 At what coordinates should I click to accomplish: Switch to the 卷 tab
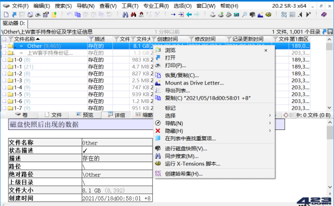(x=22, y=115)
